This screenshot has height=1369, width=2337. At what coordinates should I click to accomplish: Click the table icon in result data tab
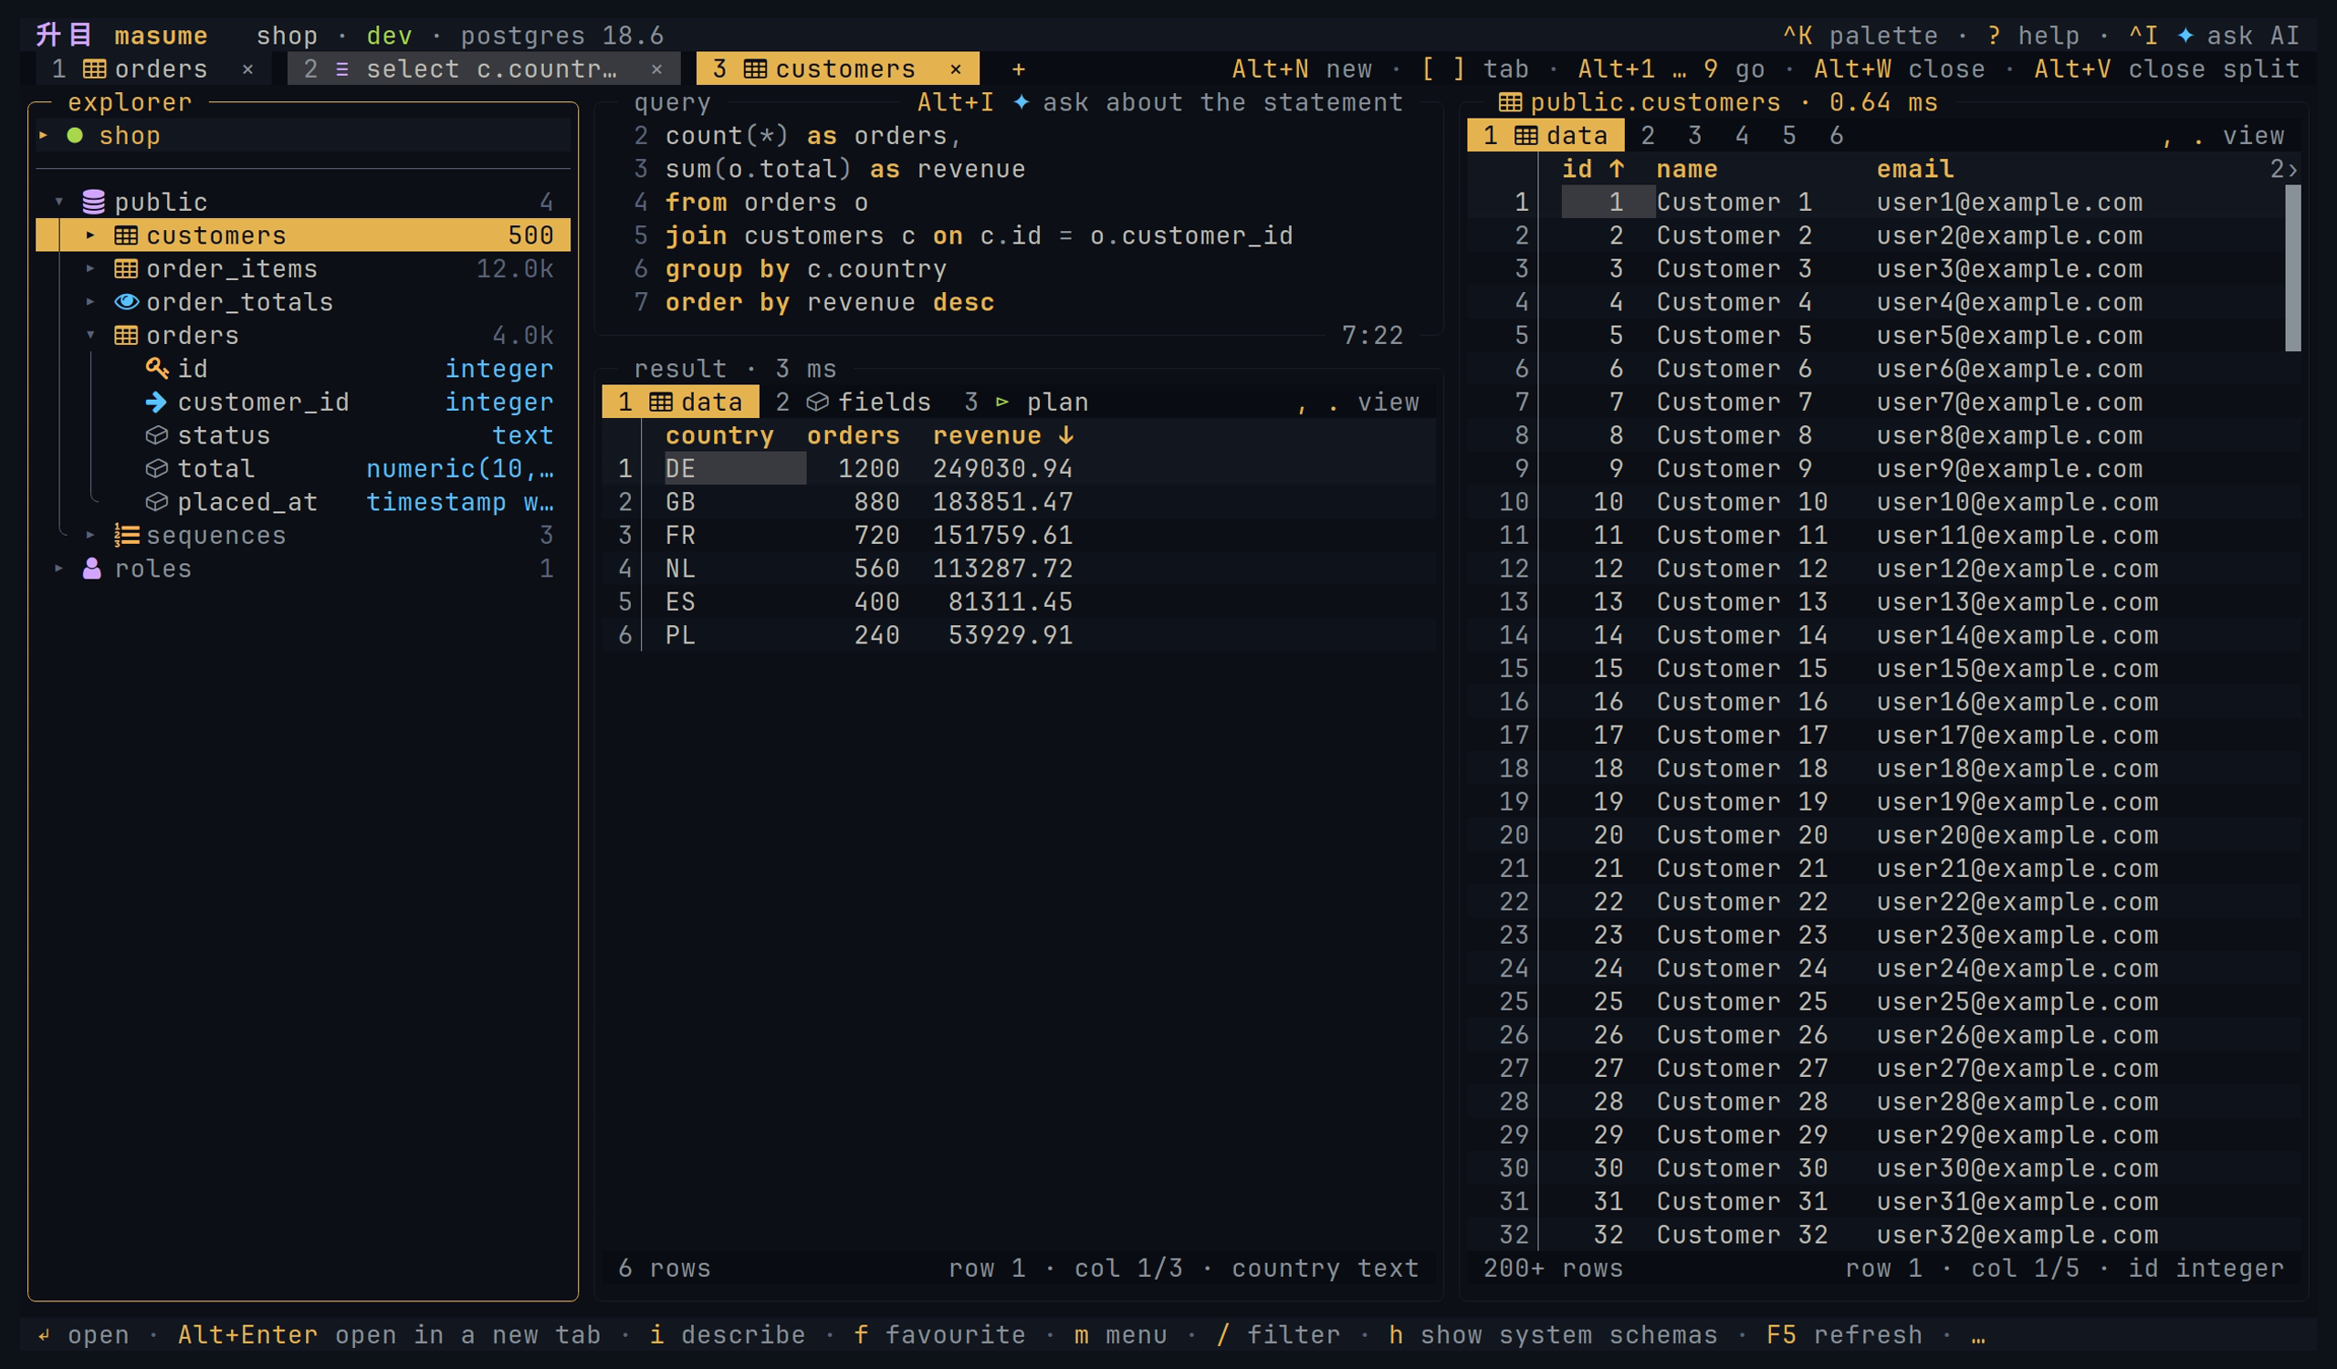coord(661,402)
